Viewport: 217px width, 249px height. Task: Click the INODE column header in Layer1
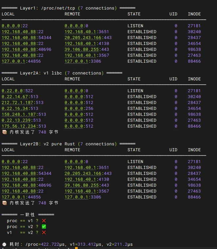click(194, 14)
